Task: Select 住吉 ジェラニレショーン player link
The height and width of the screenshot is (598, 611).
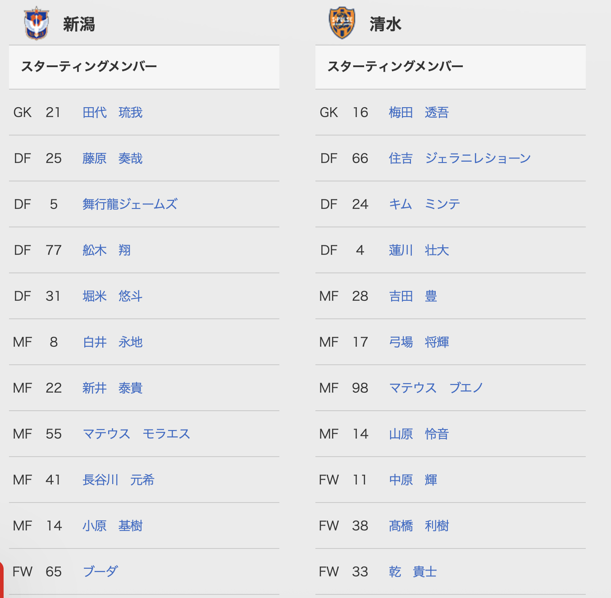Action: point(460,159)
